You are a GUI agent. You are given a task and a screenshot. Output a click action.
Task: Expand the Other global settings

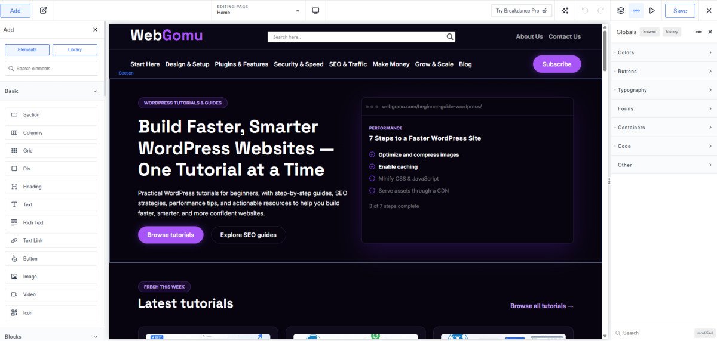coord(663,165)
